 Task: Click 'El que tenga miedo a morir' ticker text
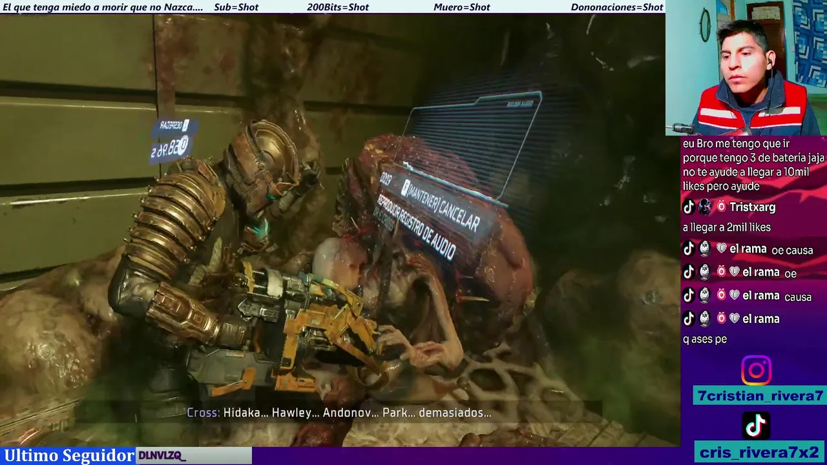pos(103,7)
